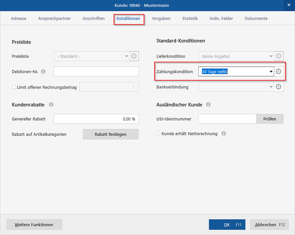Click into the Debitoren-Nr. input field
The height and width of the screenshot is (235, 295).
coord(96,71)
